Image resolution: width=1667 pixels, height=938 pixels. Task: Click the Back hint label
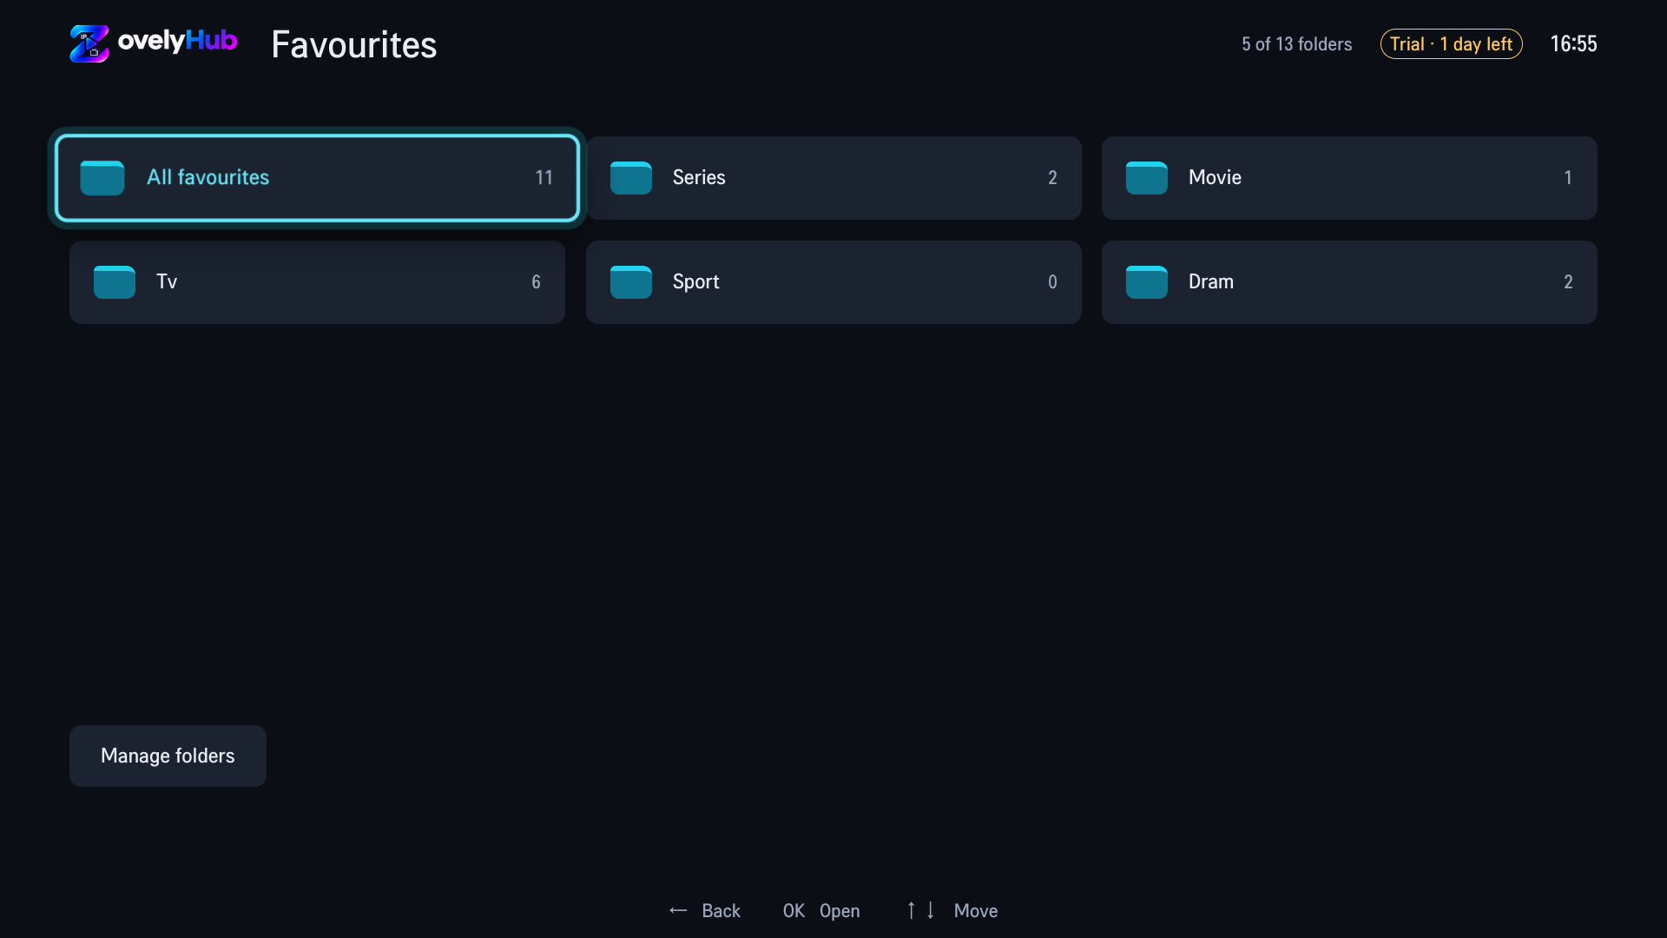[x=721, y=910]
